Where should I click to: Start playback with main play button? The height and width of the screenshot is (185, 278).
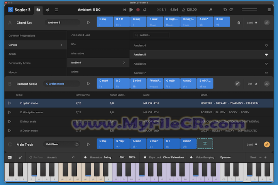tap(131, 10)
